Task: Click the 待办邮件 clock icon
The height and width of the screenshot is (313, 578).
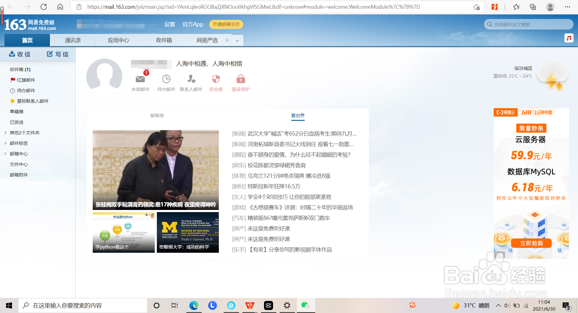Action: pyautogui.click(x=166, y=79)
